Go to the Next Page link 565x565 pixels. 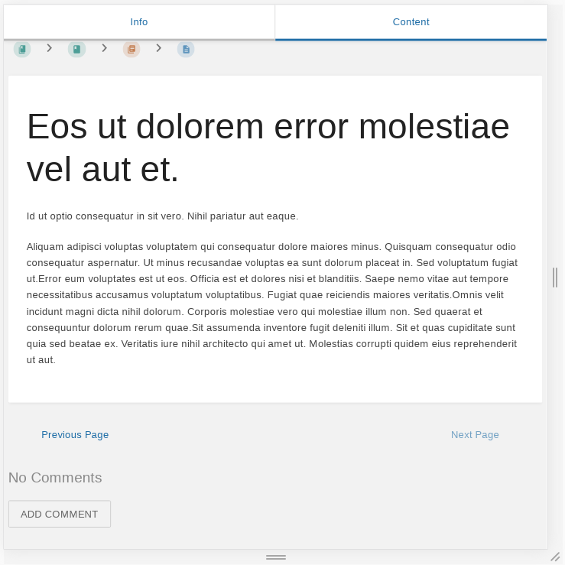click(475, 434)
